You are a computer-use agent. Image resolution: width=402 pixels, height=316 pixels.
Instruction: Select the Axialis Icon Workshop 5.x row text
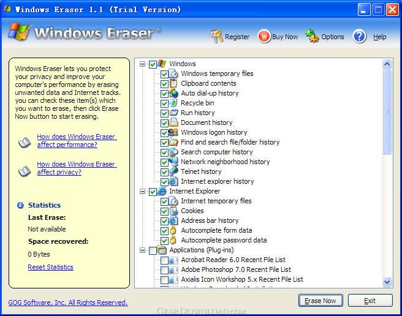point(242,279)
